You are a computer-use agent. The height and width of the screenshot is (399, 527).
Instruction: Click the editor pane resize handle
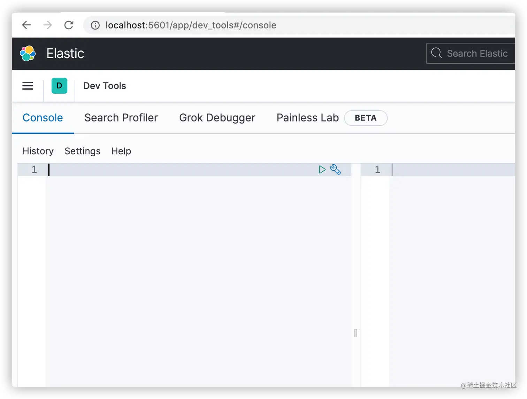[x=356, y=333]
